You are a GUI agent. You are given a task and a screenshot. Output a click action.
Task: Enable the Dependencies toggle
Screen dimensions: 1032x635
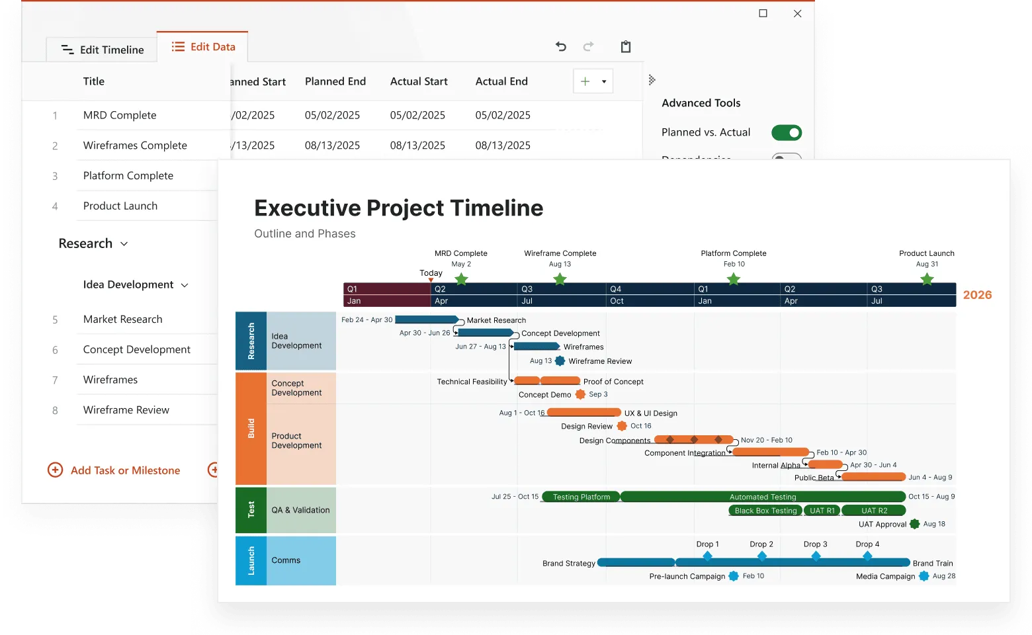(x=787, y=159)
